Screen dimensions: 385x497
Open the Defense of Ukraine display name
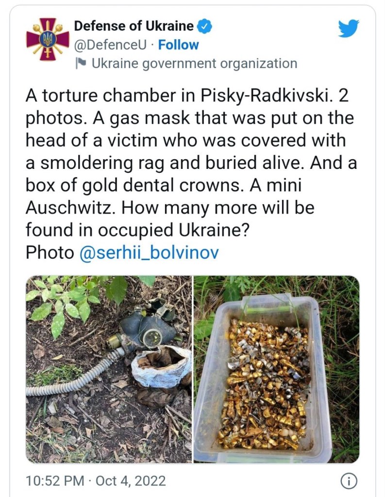pos(134,26)
